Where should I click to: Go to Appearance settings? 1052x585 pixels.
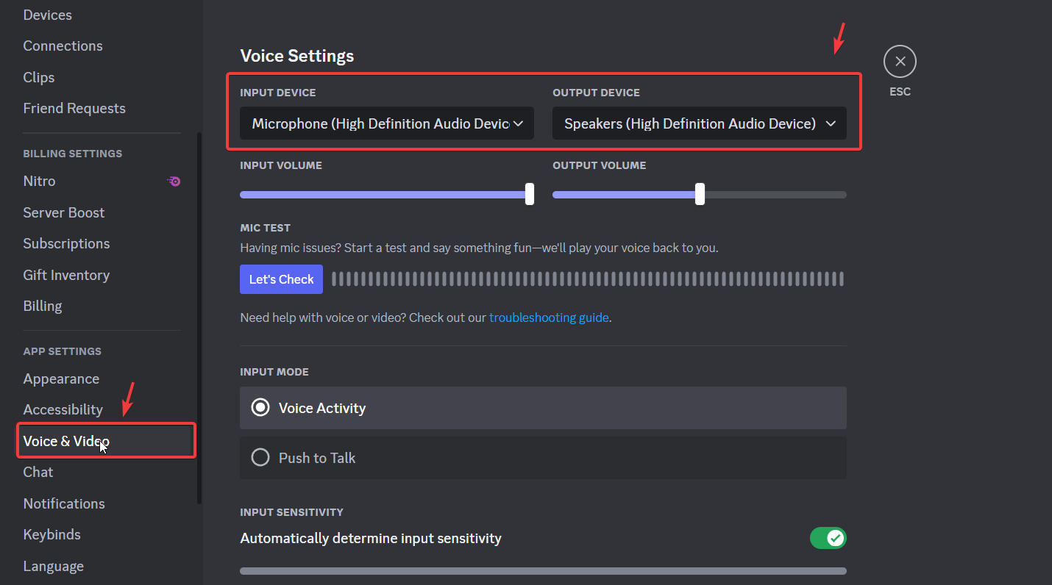[x=61, y=378]
